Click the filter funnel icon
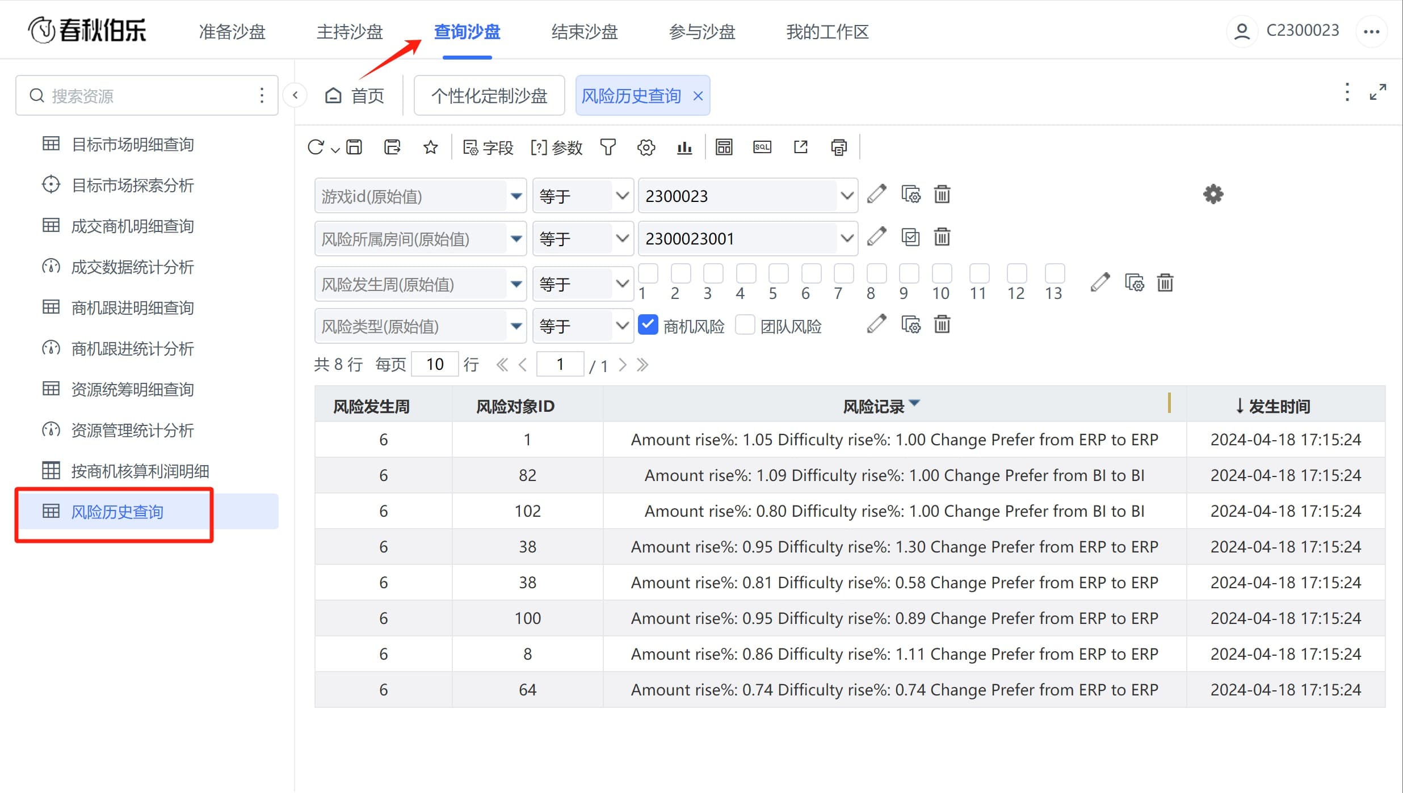The height and width of the screenshot is (793, 1403). (x=608, y=147)
